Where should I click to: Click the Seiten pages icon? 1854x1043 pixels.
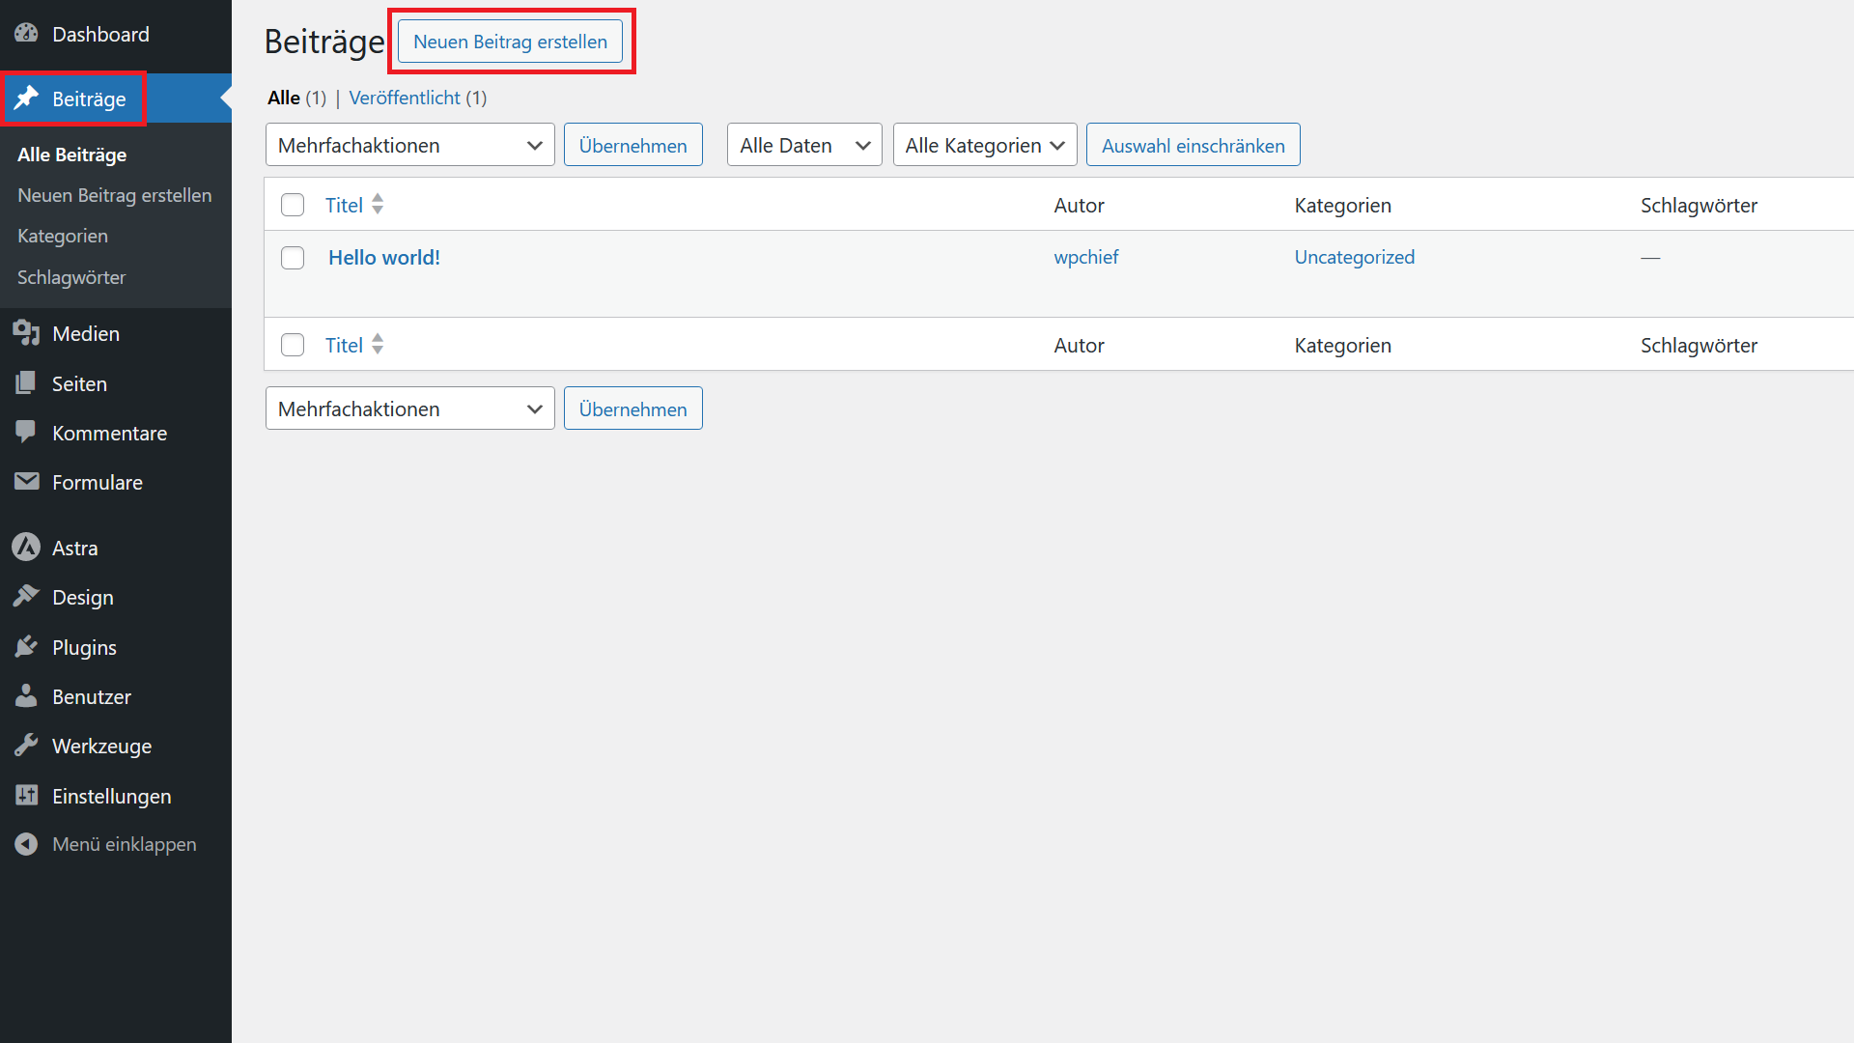click(x=26, y=383)
